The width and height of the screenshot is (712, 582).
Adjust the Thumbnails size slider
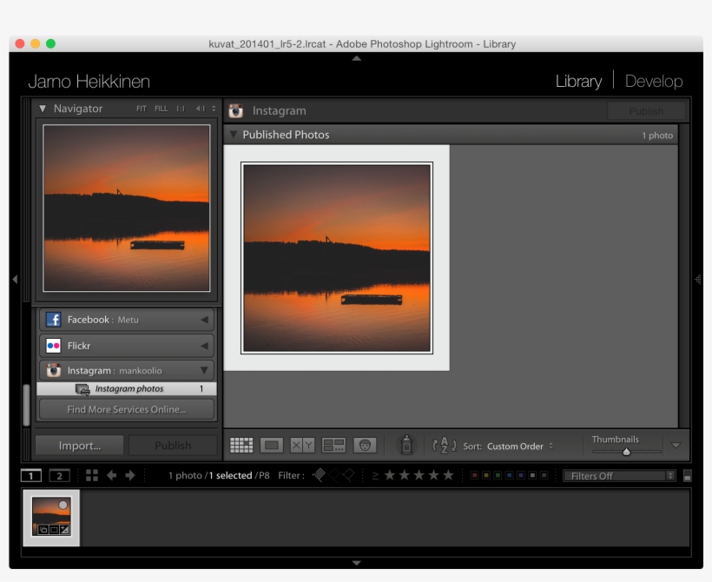coord(627,451)
